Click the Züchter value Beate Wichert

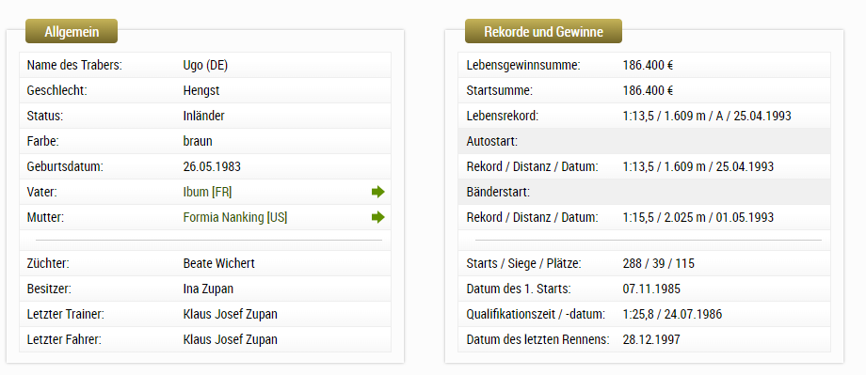point(219,263)
